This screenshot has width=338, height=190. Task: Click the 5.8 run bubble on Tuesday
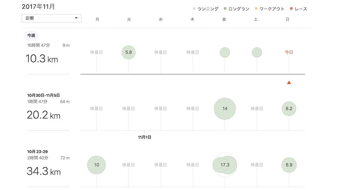click(129, 52)
